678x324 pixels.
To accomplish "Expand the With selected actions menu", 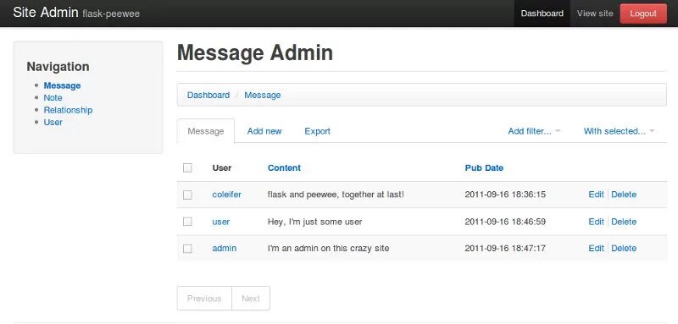I will pyautogui.click(x=619, y=131).
